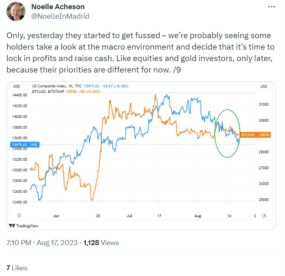The image size is (285, 276).
Task: Click Noelle Acheson's profile avatar
Action: click(x=16, y=11)
